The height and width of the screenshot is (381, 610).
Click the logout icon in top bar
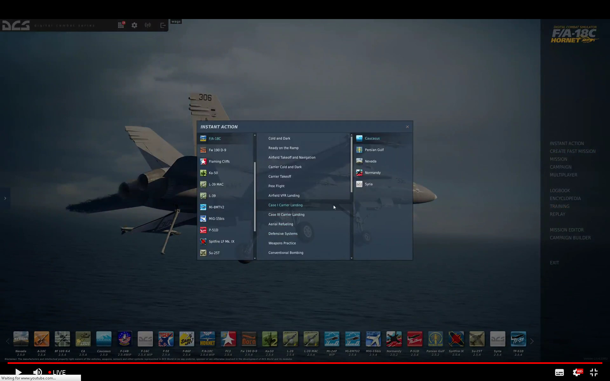tap(163, 25)
